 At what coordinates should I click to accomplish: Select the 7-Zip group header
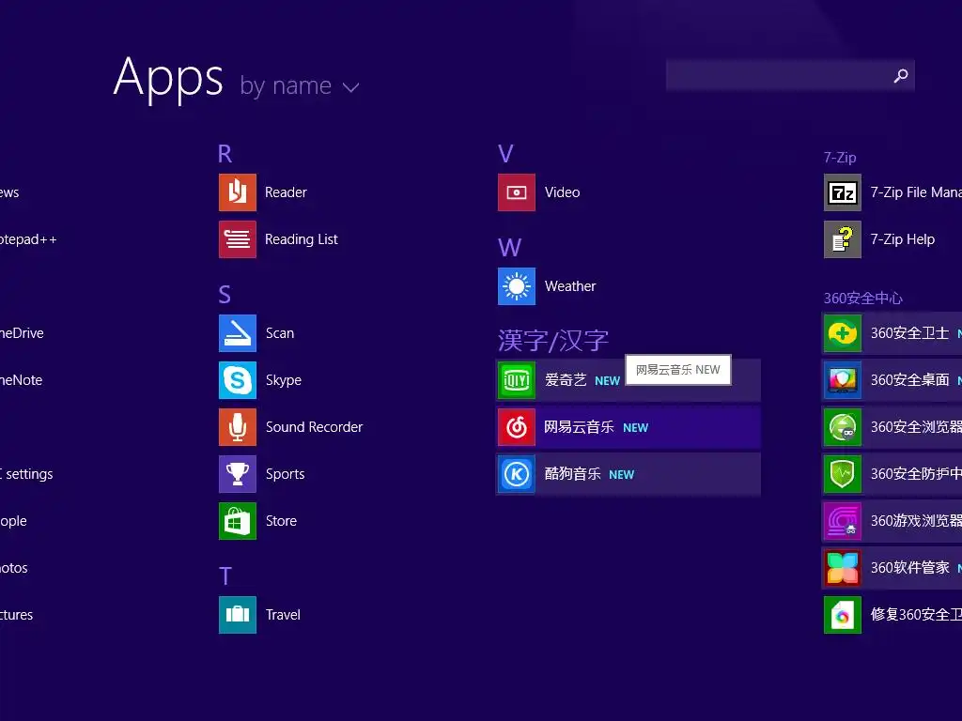[840, 158]
